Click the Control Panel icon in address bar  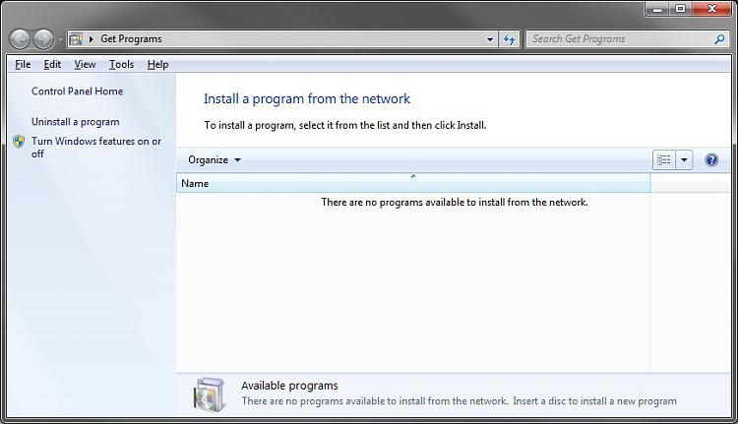76,39
